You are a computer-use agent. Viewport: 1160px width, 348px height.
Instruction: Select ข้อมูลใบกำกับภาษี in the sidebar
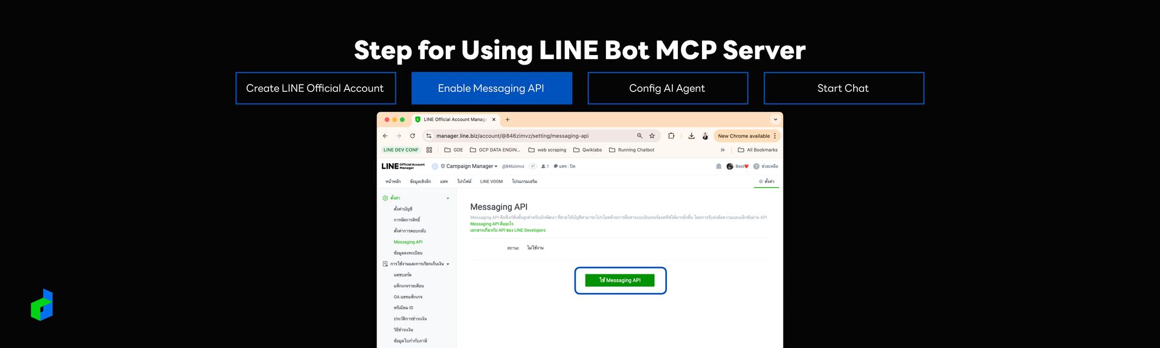(410, 341)
